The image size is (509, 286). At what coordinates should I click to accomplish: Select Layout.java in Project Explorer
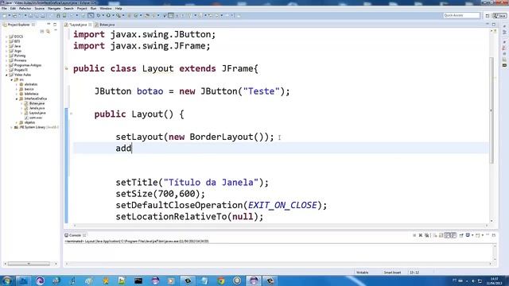point(37,113)
